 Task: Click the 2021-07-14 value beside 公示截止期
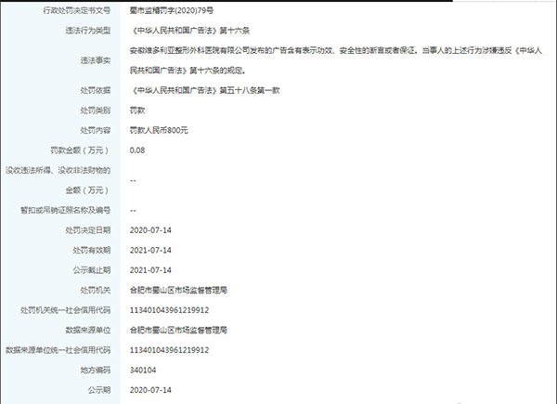150,270
